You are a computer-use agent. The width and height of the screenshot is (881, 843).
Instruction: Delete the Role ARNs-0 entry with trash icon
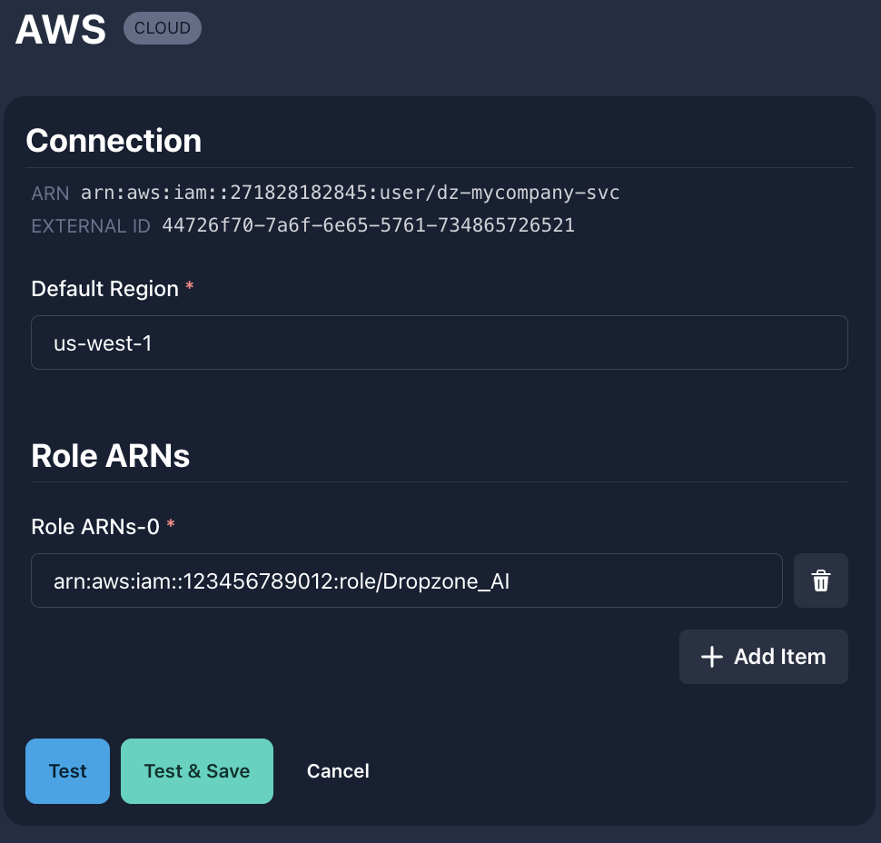pos(820,580)
